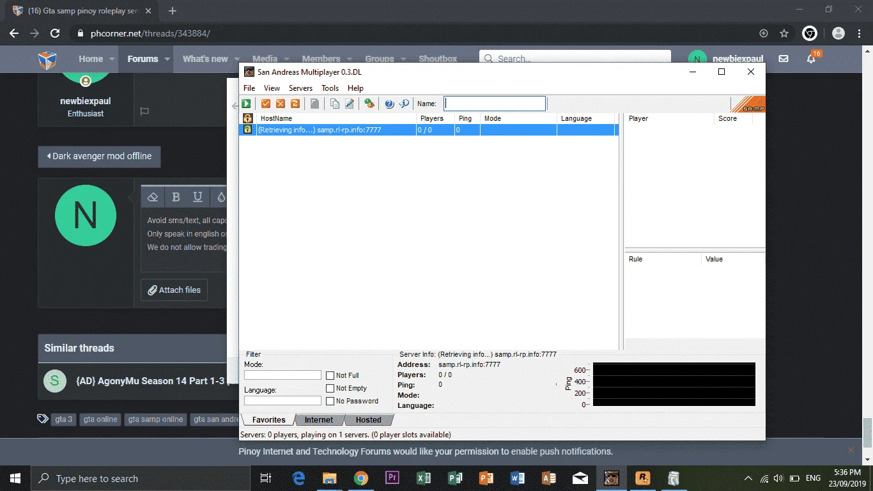Screen dimensions: 873x491
Task: Click the green Connect play icon
Action: 247,104
